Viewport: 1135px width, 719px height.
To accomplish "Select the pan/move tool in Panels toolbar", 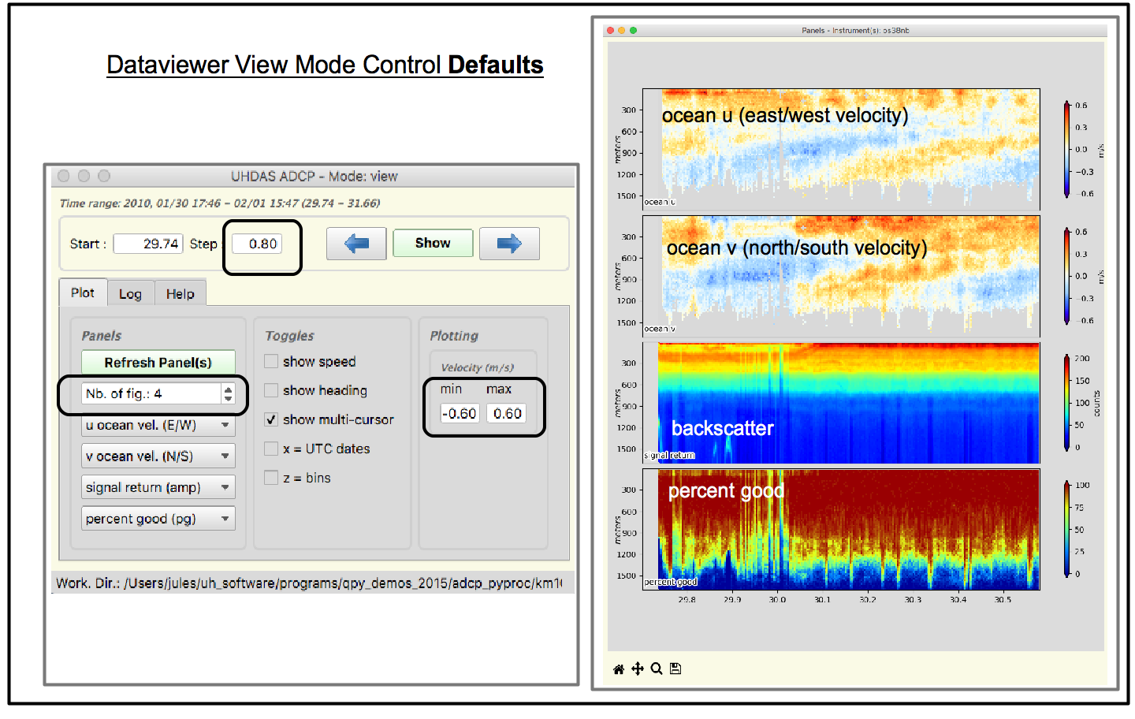I will (x=638, y=669).
